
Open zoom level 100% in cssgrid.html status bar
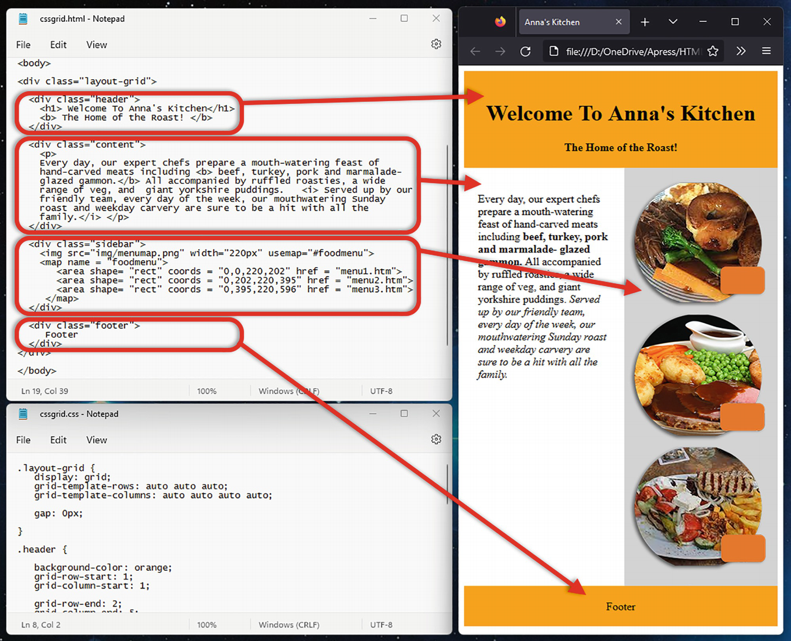tap(207, 391)
